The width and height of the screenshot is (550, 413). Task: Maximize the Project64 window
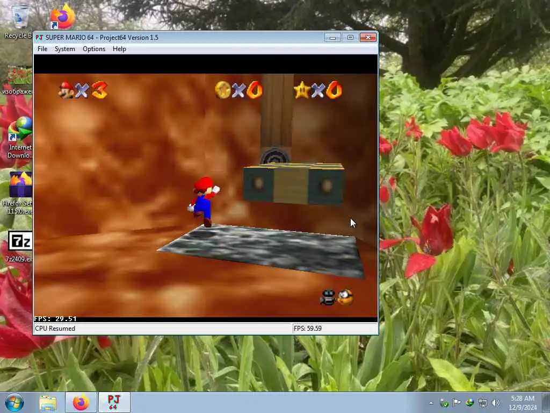pyautogui.click(x=350, y=37)
